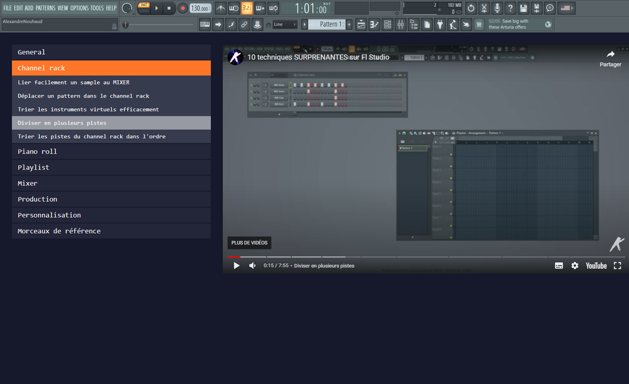Open the project picker pages icon
The image size is (629, 384).
[x=427, y=24]
